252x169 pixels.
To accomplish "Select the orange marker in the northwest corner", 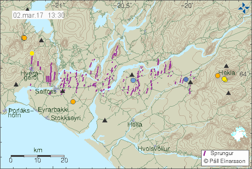I will pyautogui.click(x=24, y=38).
